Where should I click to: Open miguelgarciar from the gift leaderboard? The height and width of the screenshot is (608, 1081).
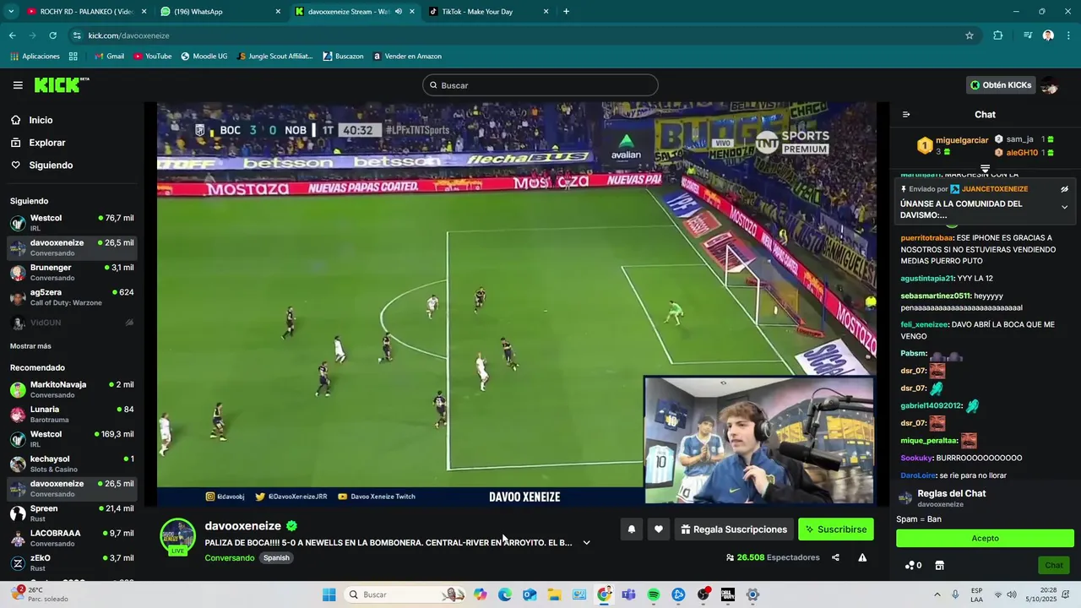(962, 140)
